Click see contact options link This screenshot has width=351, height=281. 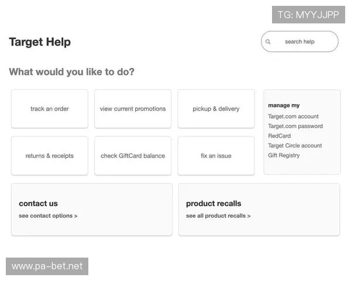(x=48, y=216)
